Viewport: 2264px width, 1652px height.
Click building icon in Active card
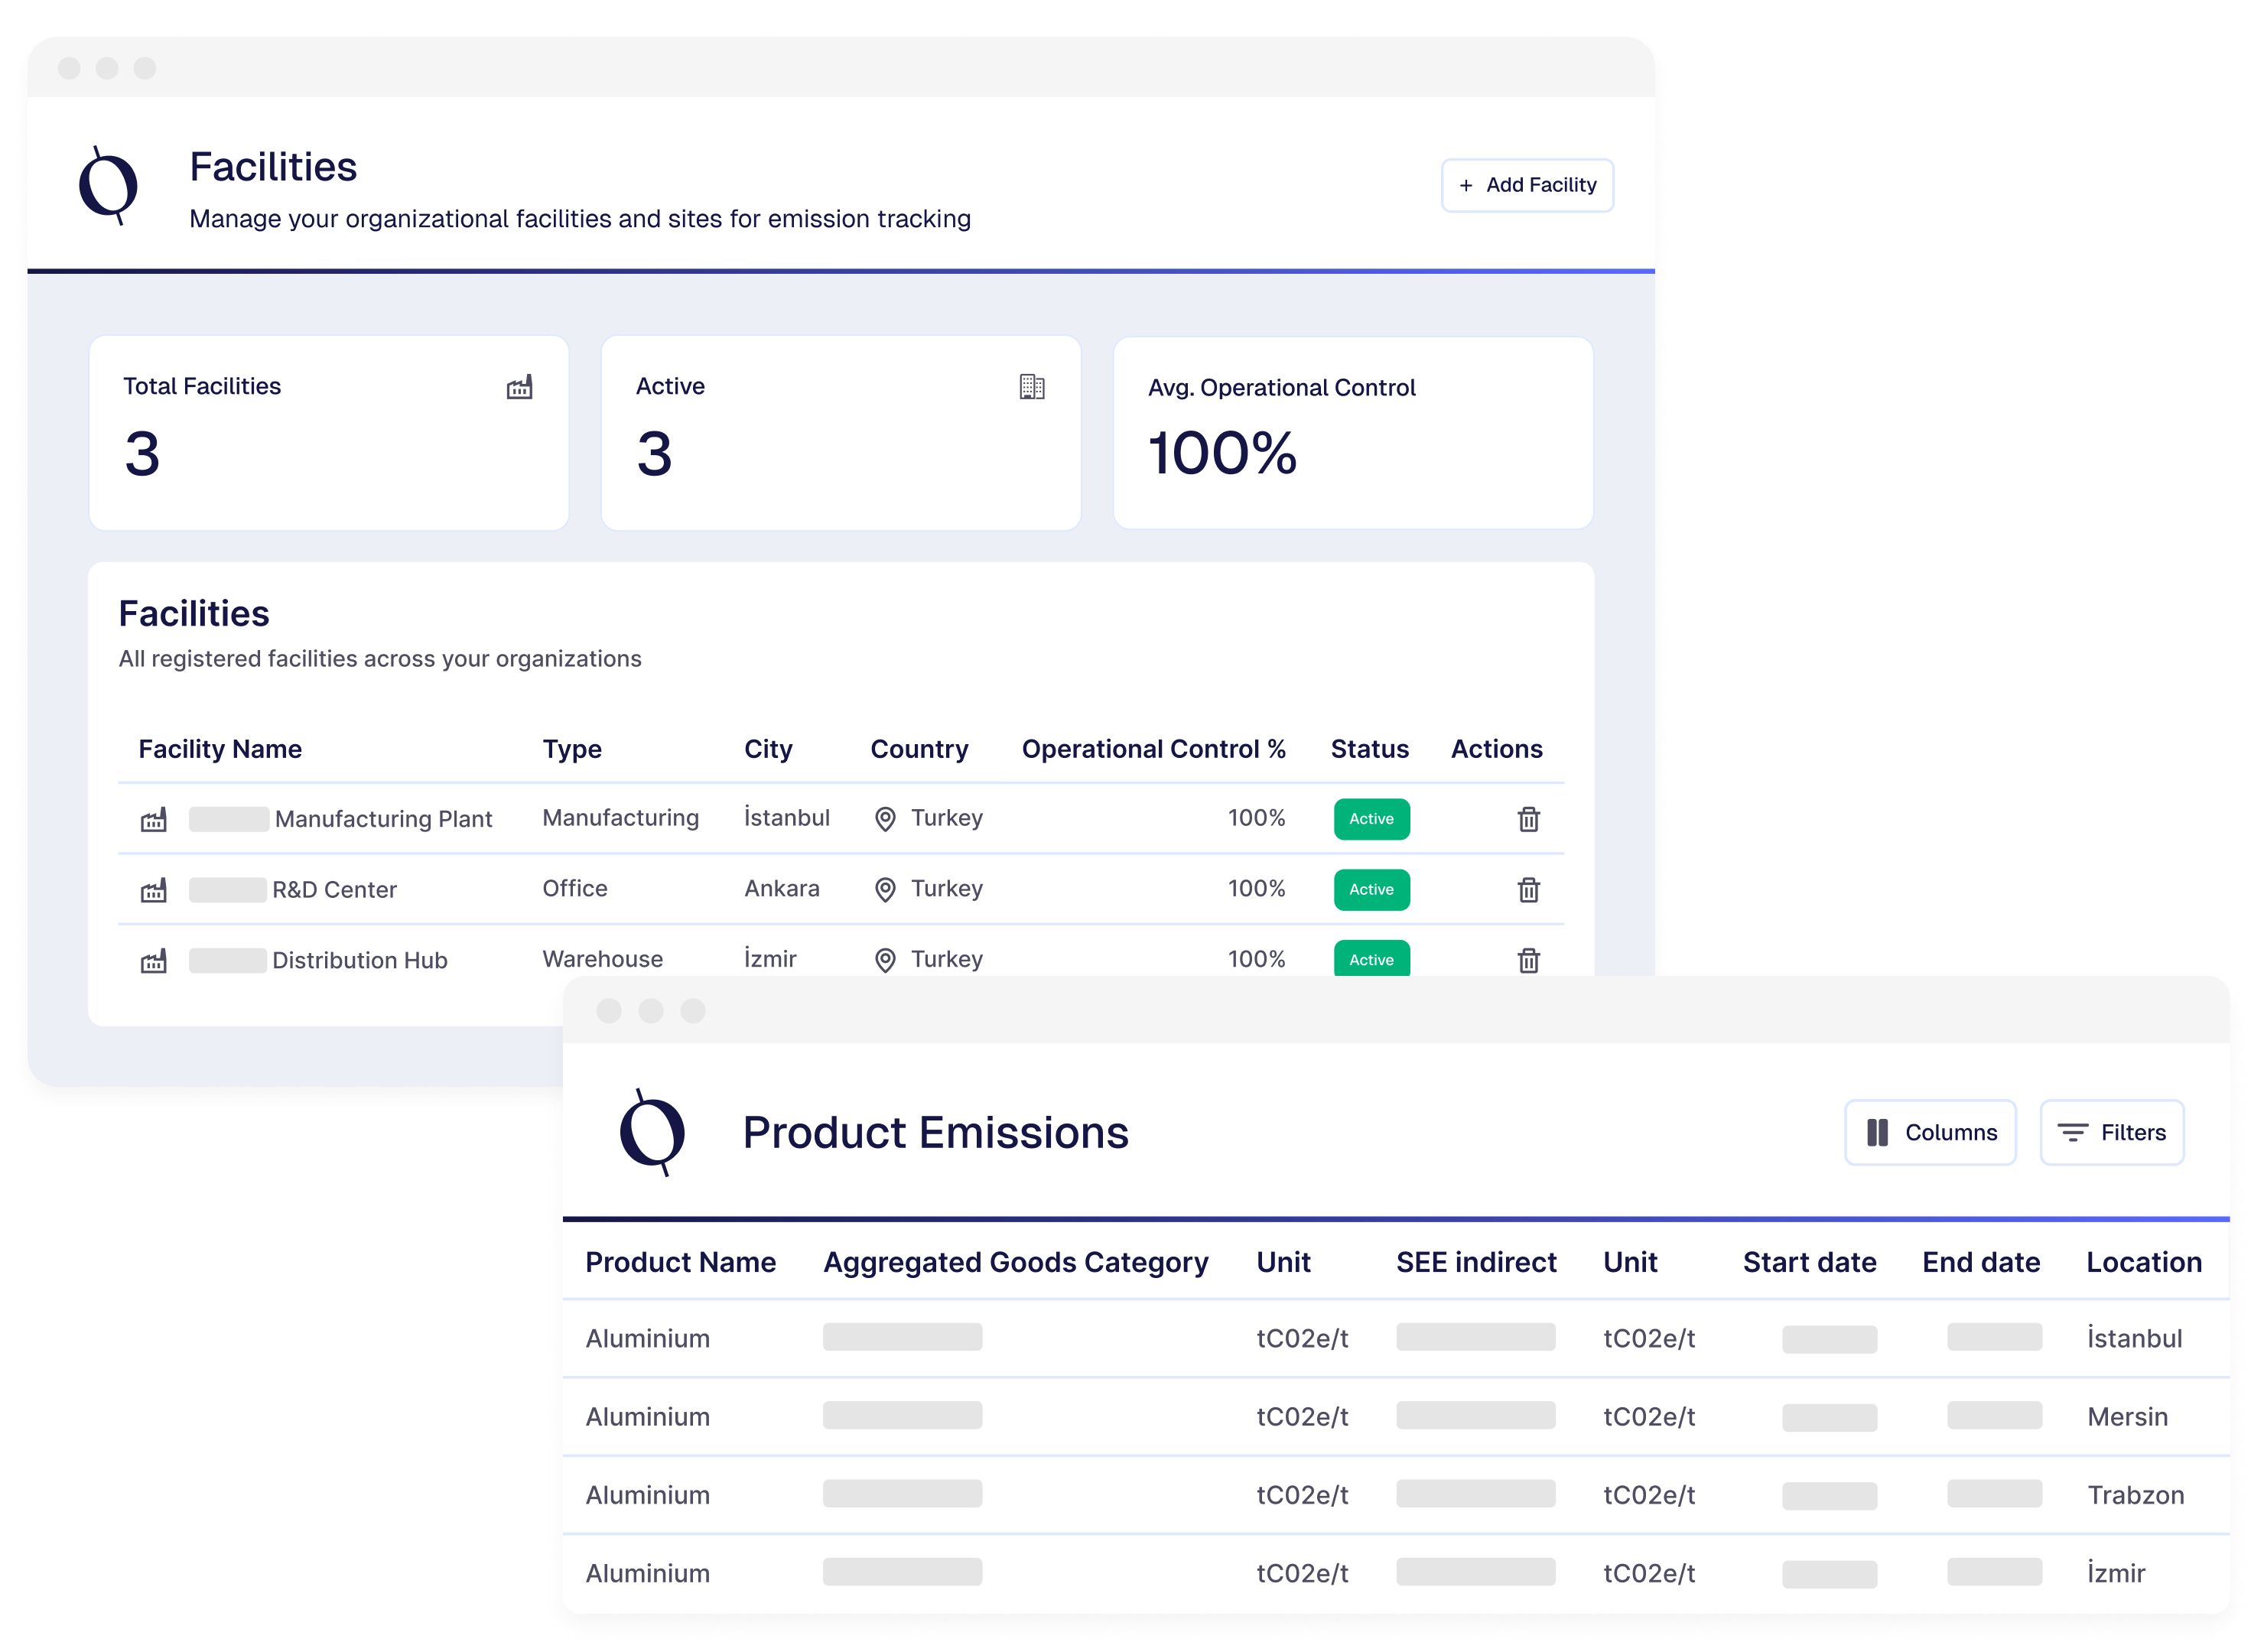tap(1032, 387)
